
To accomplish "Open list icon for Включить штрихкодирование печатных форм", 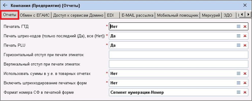I will 239,83.
